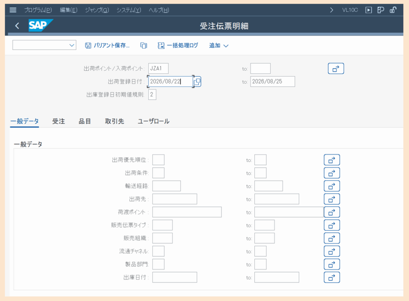Open the hamburger main menu icon

13,10
